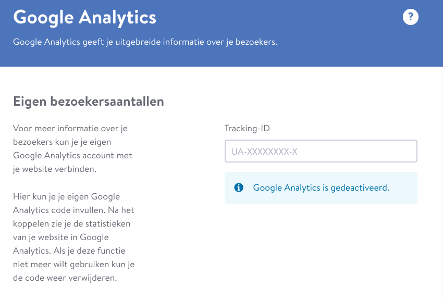Click the header subtitle about 'uitgebreide informatie'
The image size is (443, 300).
coord(145,42)
